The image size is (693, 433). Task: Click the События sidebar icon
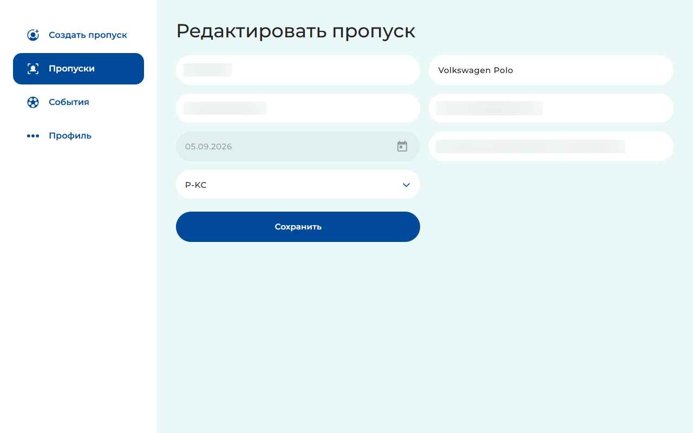(x=33, y=102)
